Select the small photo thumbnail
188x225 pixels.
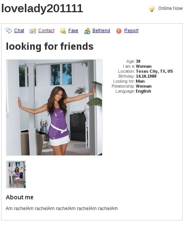coord(16,174)
